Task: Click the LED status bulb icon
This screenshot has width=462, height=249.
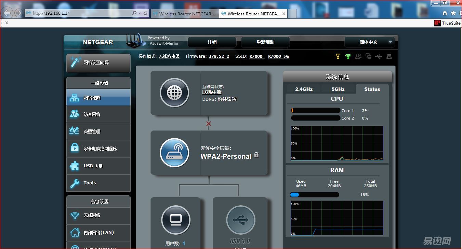Action: tap(338, 56)
